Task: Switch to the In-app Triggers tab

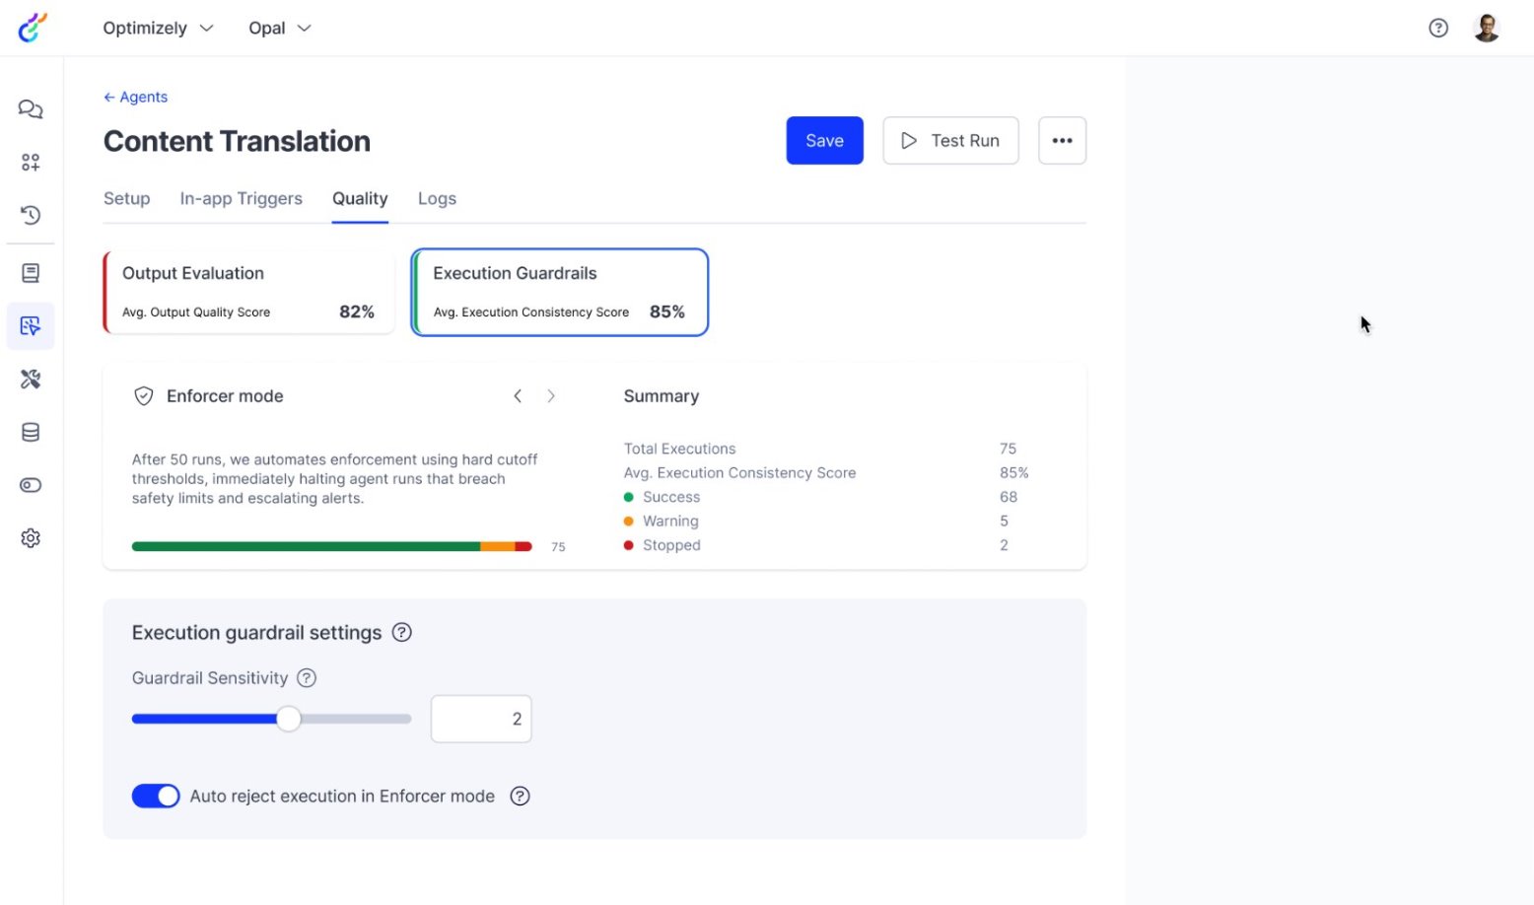Action: point(241,198)
